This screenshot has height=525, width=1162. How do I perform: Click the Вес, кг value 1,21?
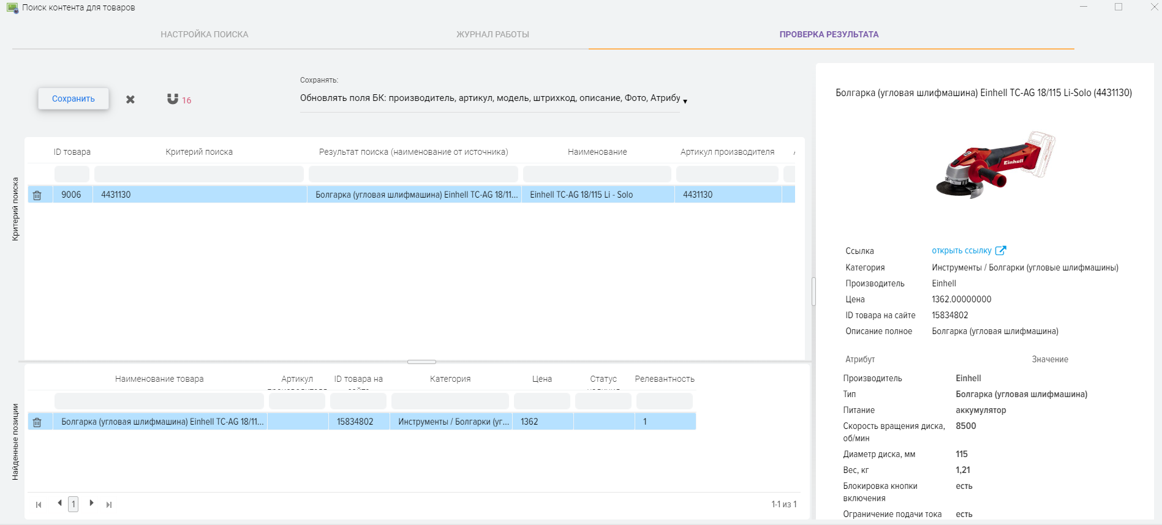[x=963, y=470]
